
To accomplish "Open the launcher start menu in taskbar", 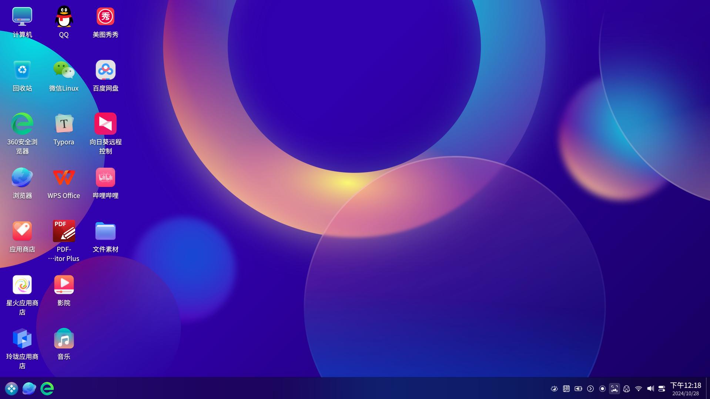I will (x=11, y=389).
